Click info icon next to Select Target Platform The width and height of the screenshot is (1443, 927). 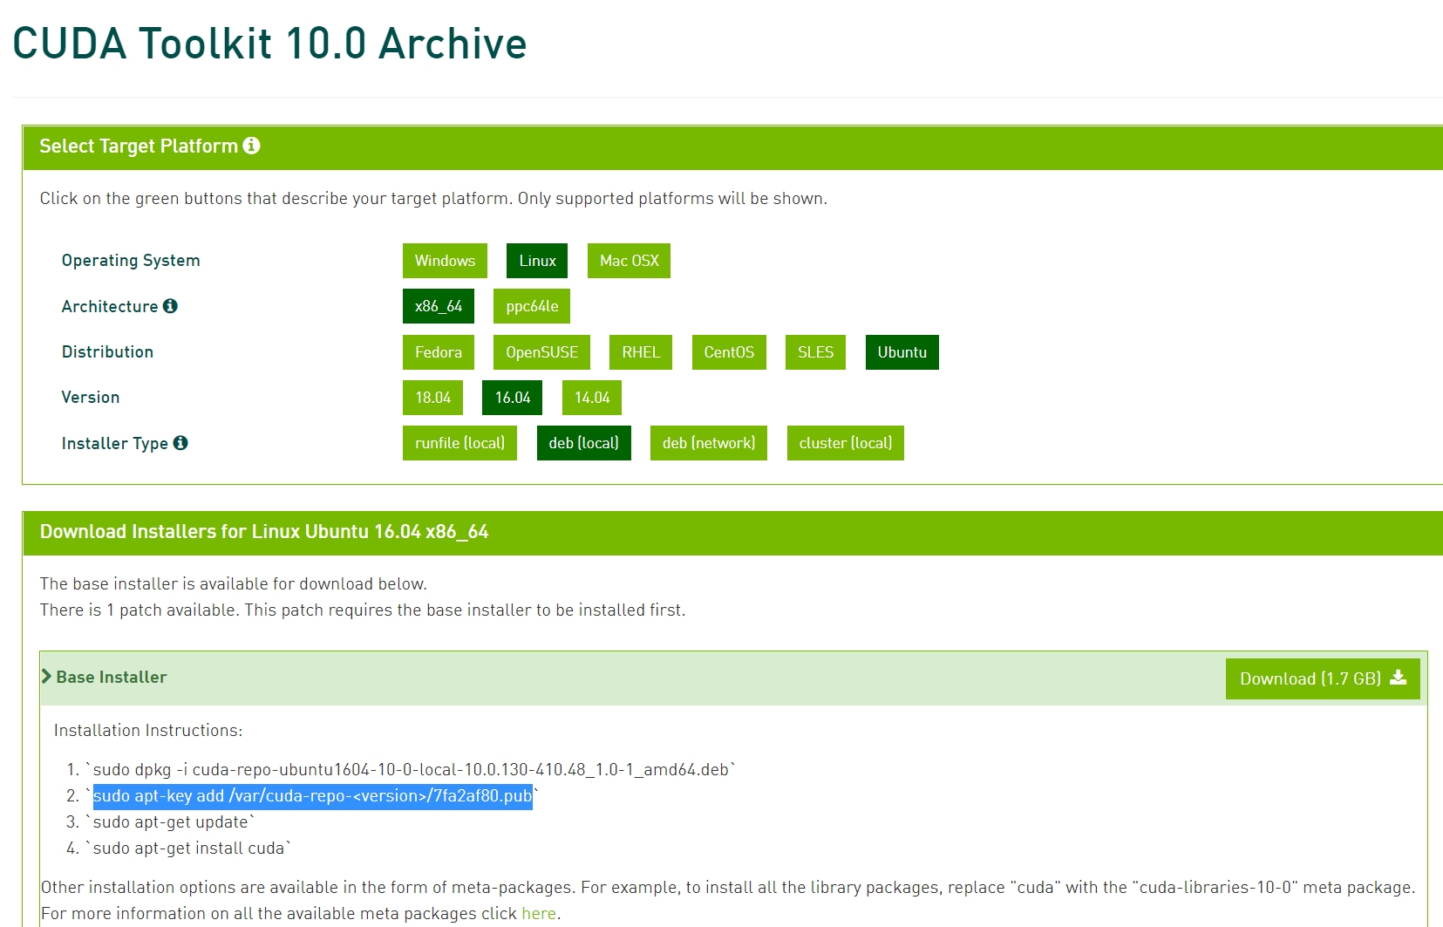point(251,146)
